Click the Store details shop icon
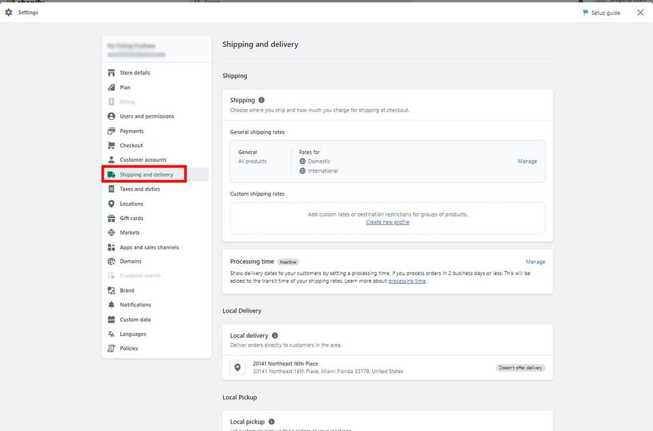653x431 pixels. point(111,73)
